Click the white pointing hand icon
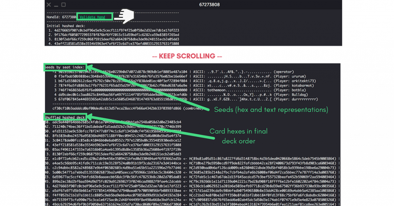Viewport: 394px width, 206px height. (x=125, y=16)
